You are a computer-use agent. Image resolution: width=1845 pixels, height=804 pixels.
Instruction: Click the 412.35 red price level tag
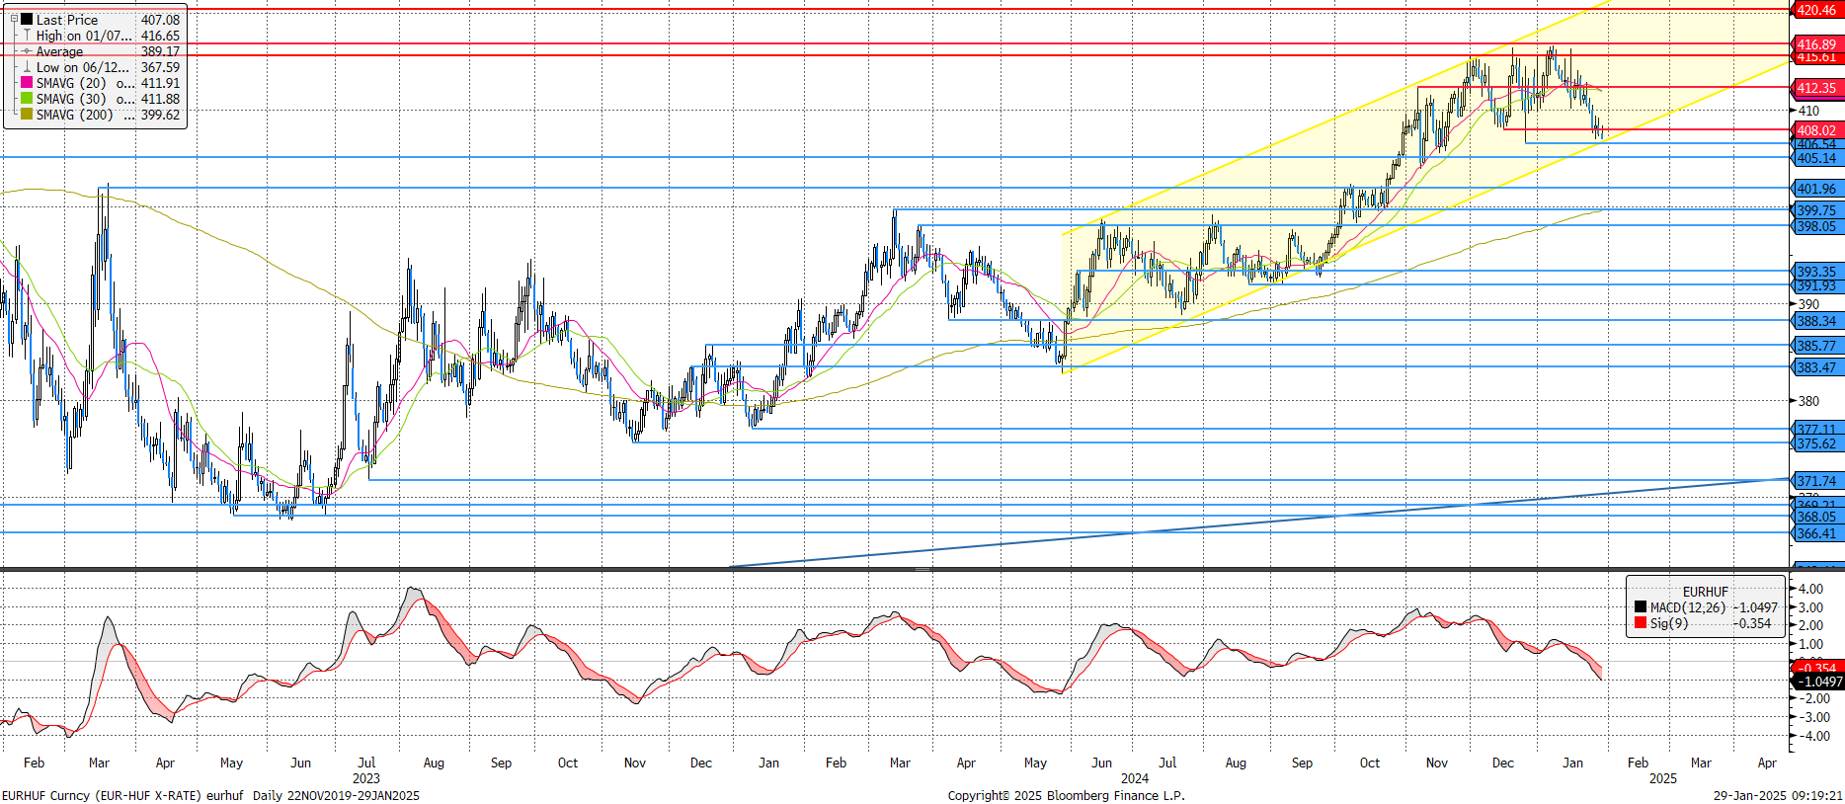[1816, 88]
